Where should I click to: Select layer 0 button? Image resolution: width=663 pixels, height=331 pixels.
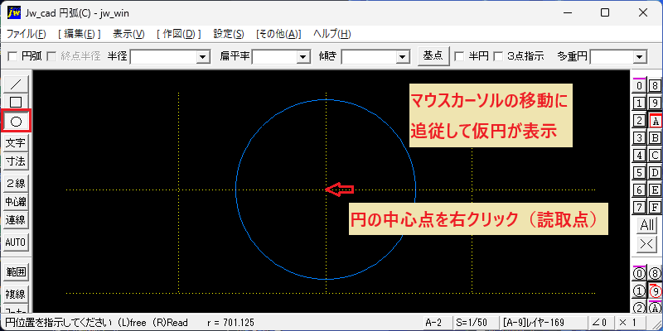[639, 86]
